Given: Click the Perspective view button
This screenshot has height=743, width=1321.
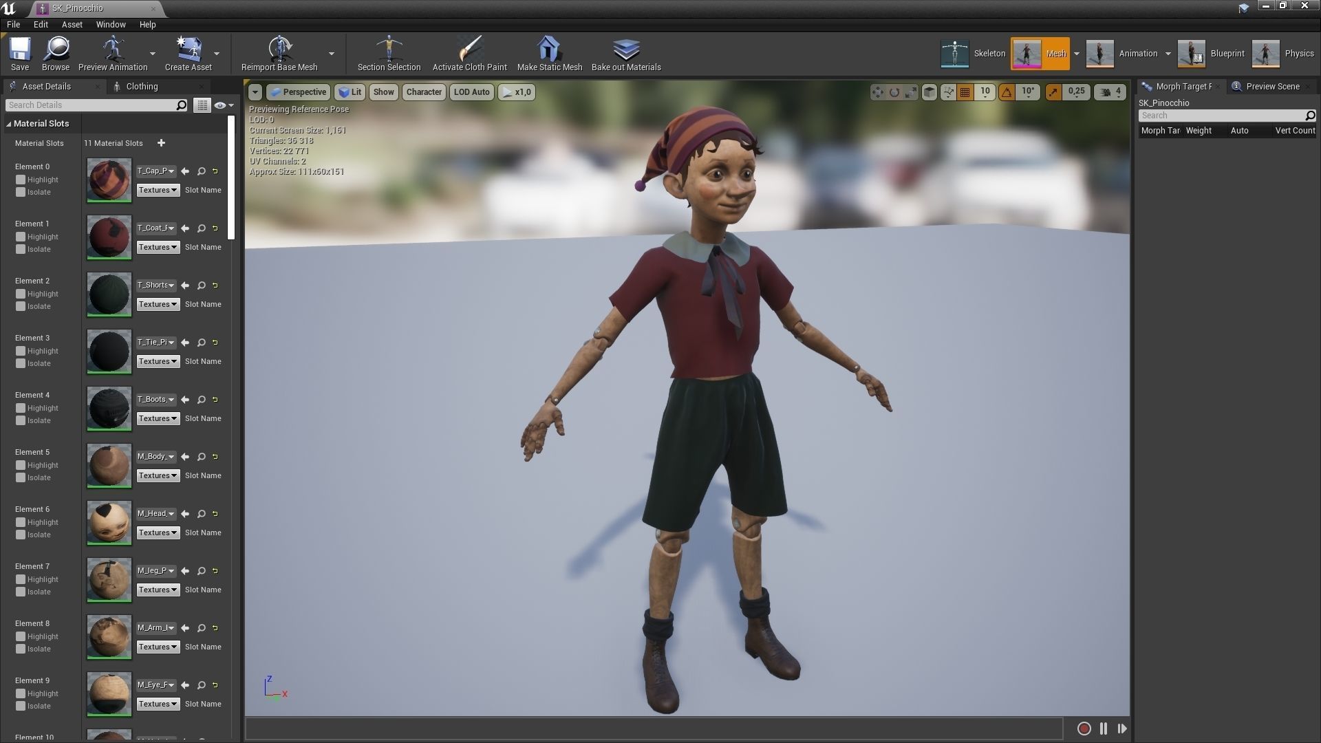Looking at the screenshot, I should pos(297,92).
